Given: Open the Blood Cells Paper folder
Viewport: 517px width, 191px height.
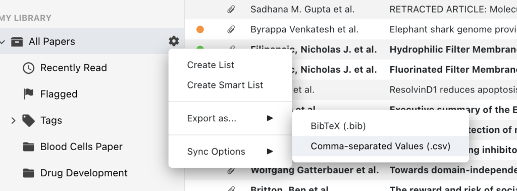Looking at the screenshot, I should [x=81, y=147].
